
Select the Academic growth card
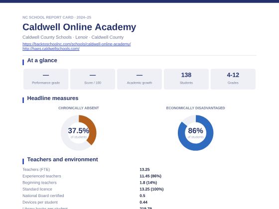tap(139, 79)
